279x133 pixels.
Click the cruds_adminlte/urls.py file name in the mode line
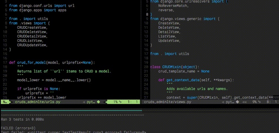[37, 102]
